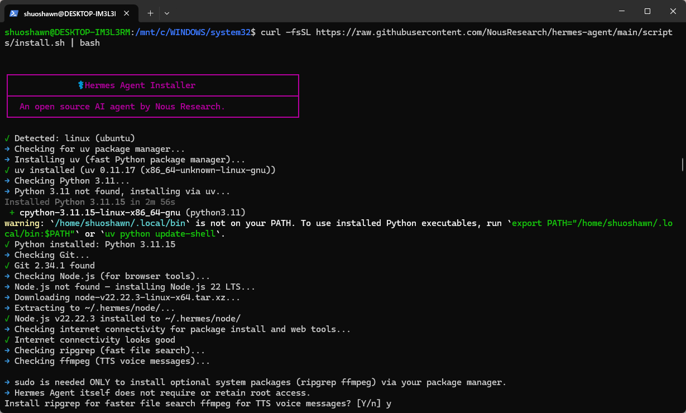The image size is (686, 413).
Task: Expand the new tab profile dropdown
Action: (x=167, y=12)
